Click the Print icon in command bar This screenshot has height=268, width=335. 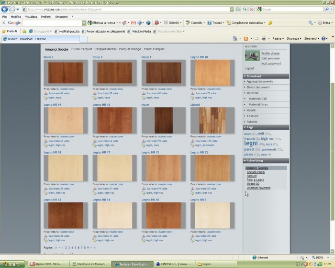[x=264, y=38]
